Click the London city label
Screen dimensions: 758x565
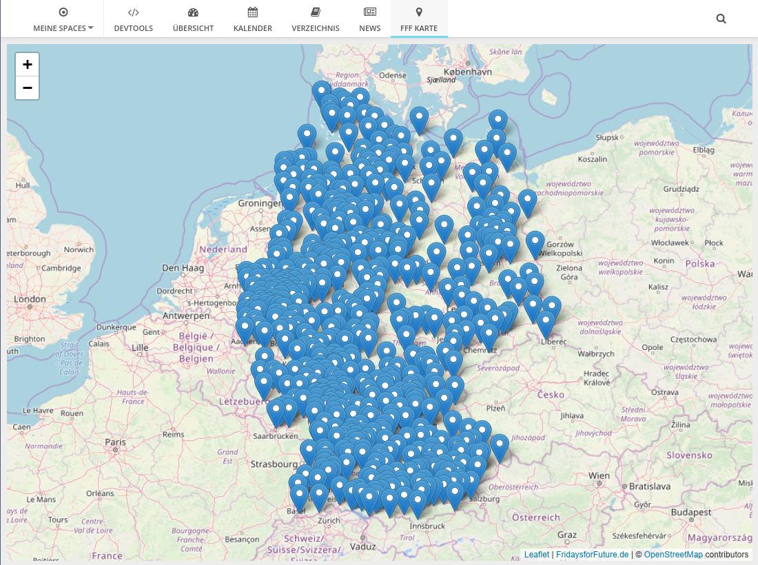pos(30,298)
